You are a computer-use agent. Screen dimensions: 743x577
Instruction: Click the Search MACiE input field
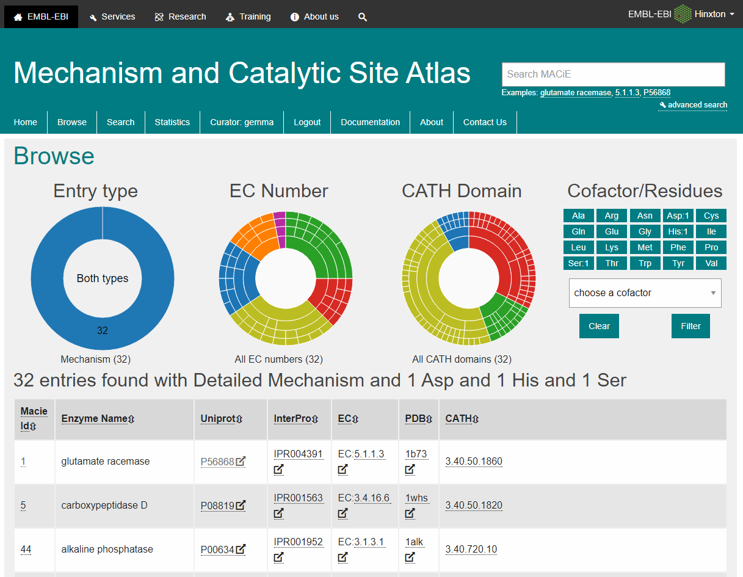pyautogui.click(x=613, y=74)
